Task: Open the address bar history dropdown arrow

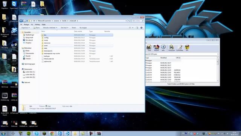Action: 126,21
